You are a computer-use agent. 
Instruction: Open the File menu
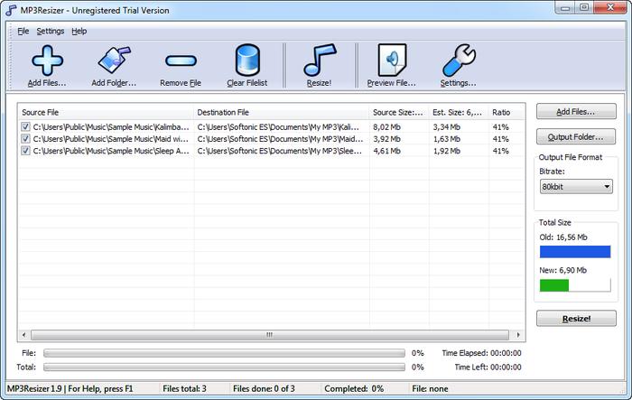point(23,31)
